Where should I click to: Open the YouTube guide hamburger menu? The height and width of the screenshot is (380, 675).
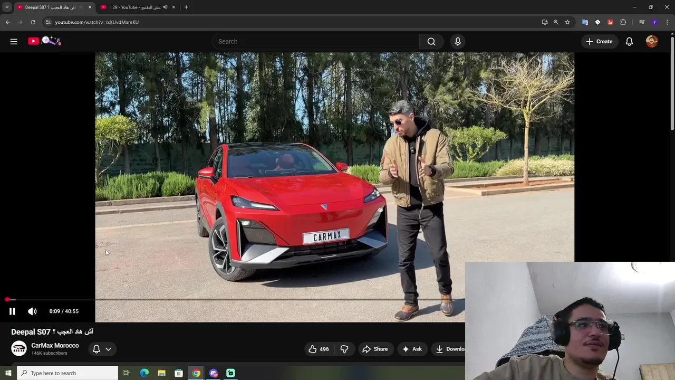coord(14,41)
